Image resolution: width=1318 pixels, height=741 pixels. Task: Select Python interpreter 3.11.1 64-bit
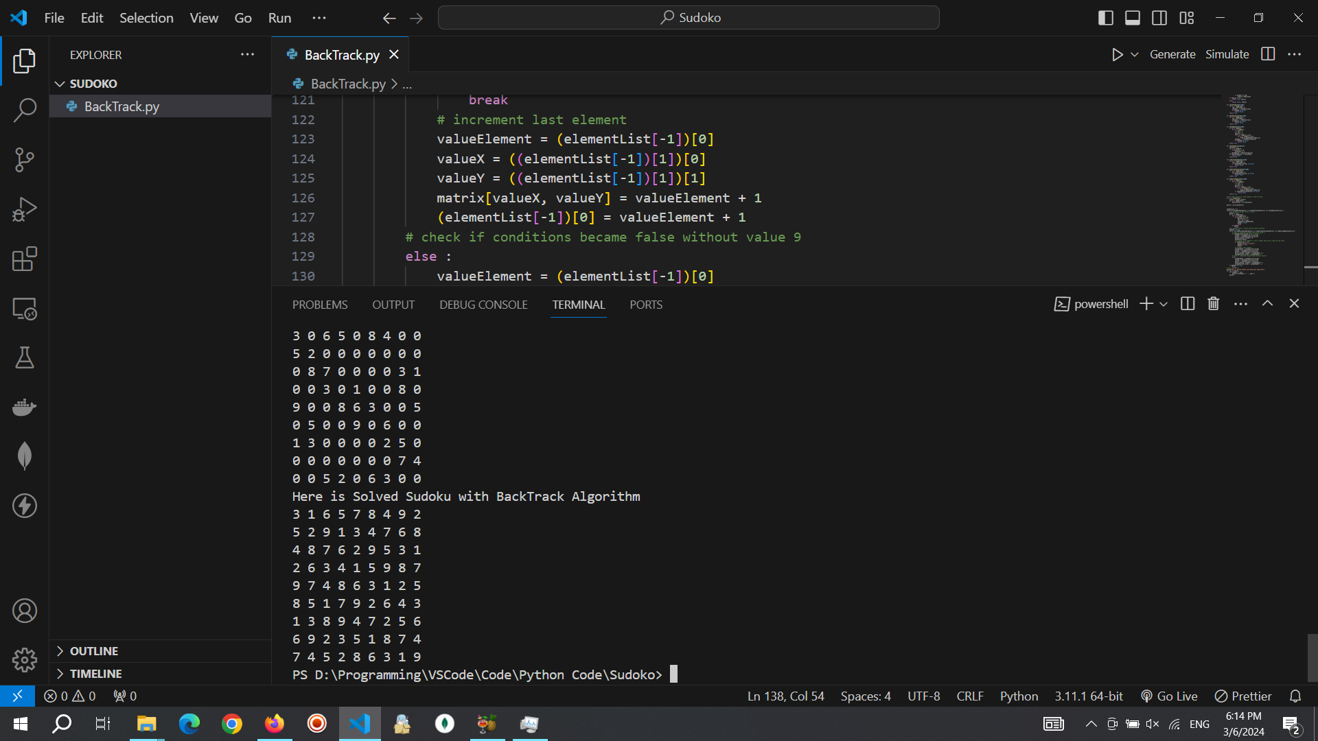[1089, 696]
